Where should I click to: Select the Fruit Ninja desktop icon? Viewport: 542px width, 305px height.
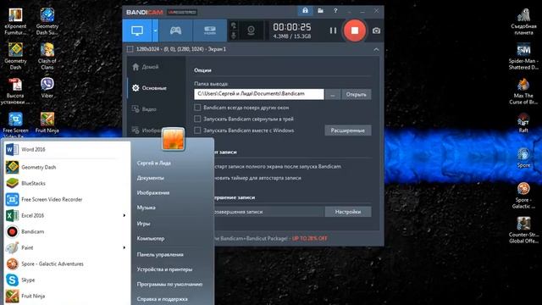coord(47,123)
